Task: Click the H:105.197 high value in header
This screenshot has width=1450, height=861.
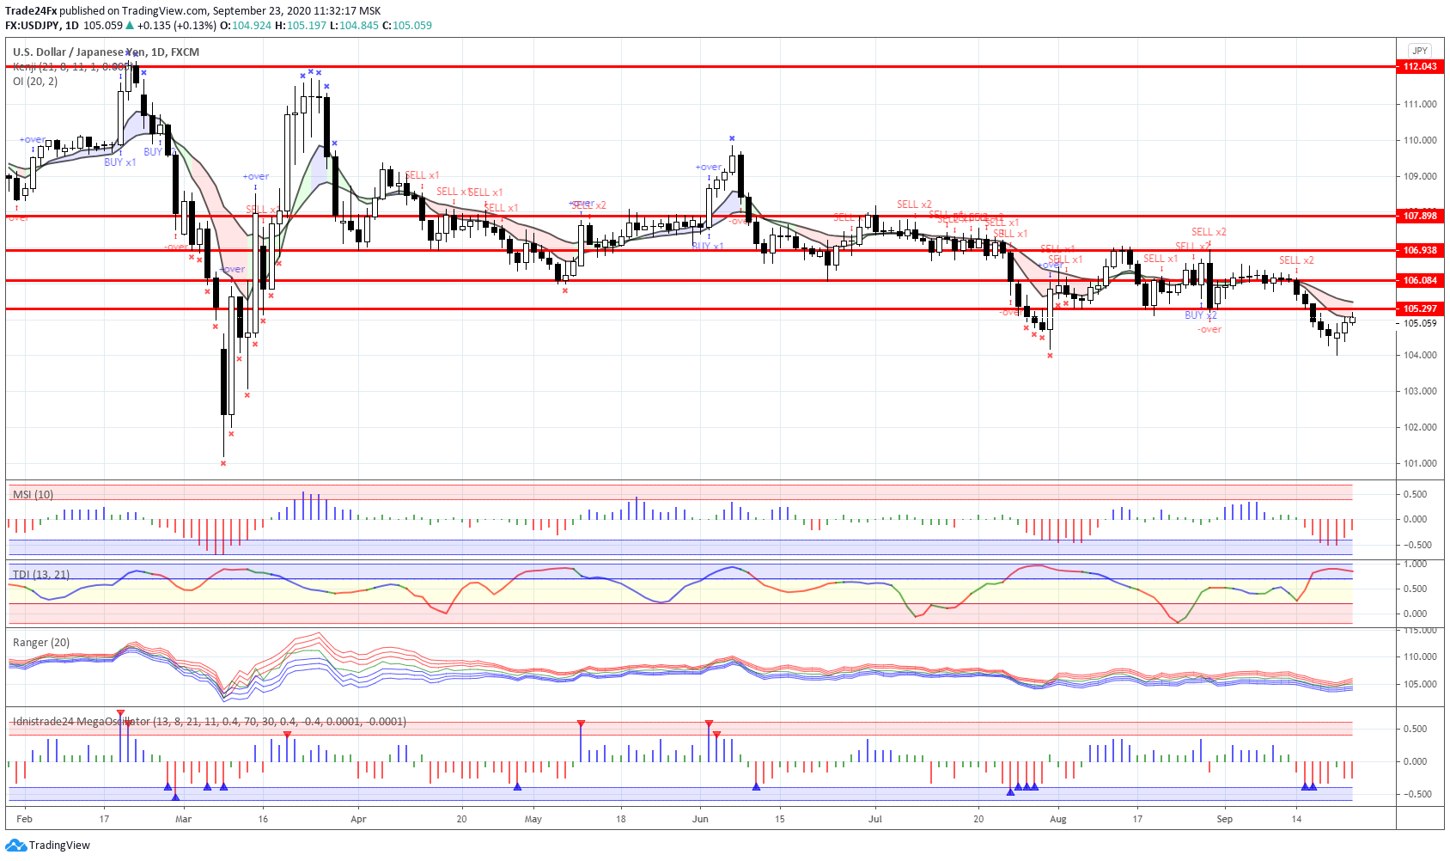Action: tap(301, 25)
